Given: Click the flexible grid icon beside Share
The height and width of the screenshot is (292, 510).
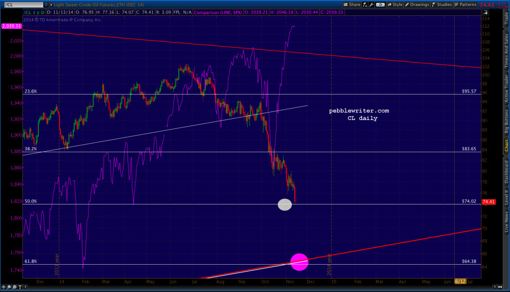Looking at the screenshot, I should [x=364, y=4].
